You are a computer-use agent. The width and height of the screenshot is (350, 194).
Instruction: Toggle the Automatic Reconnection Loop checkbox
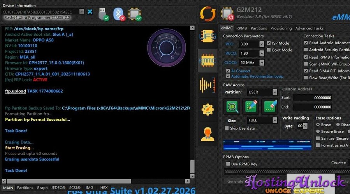point(228,76)
